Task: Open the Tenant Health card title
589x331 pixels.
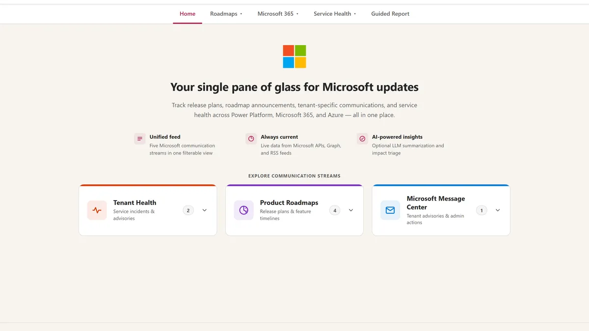Action: point(134,203)
